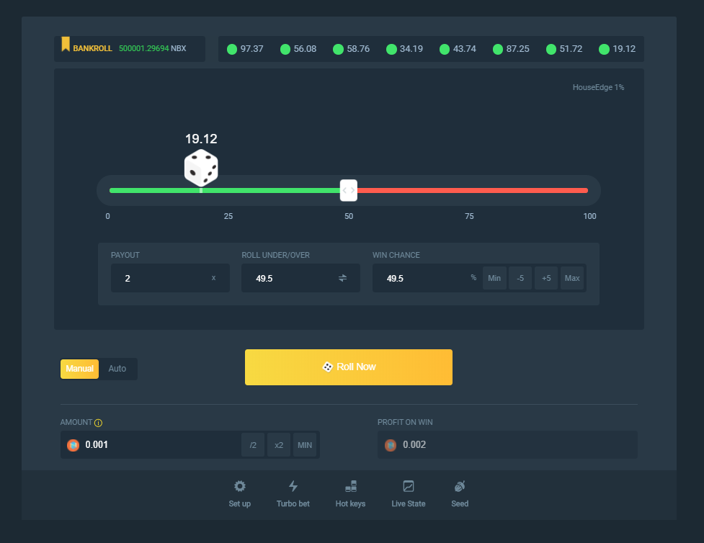
Task: Set the bet amount to MIN
Action: [305, 445]
